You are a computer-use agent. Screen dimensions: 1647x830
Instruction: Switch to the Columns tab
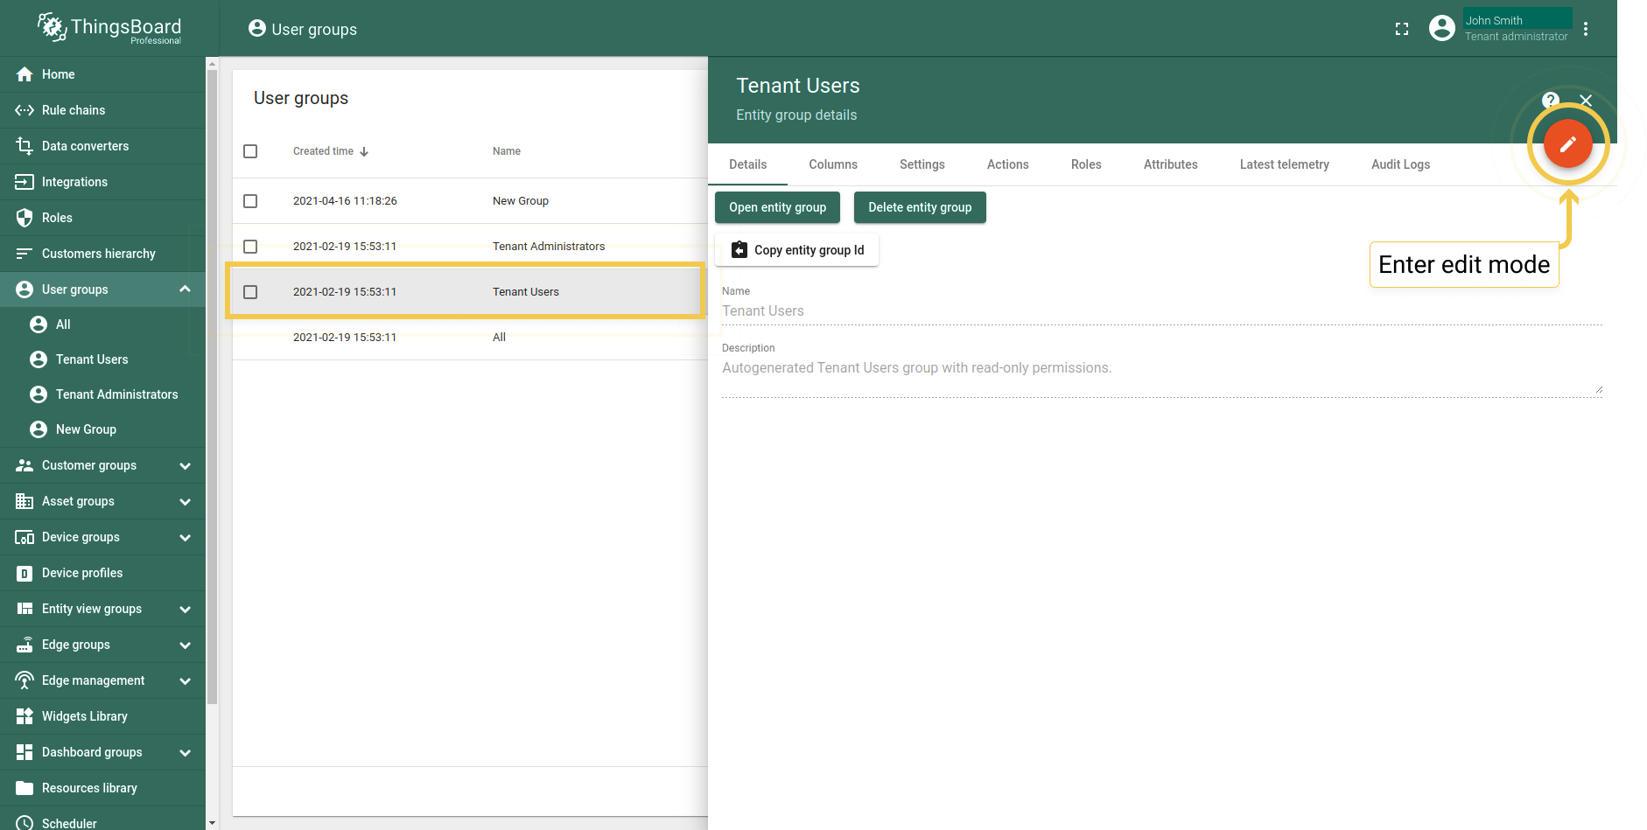click(x=832, y=164)
